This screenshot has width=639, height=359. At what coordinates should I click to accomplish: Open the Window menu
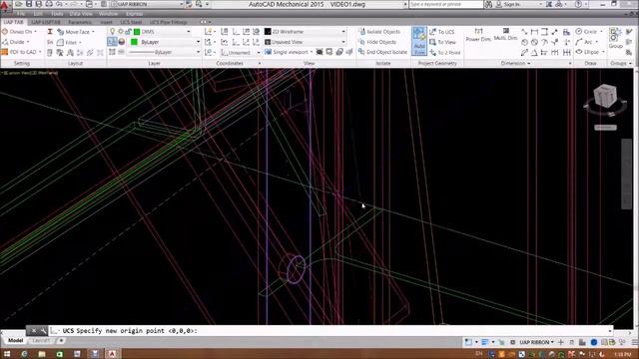click(108, 14)
